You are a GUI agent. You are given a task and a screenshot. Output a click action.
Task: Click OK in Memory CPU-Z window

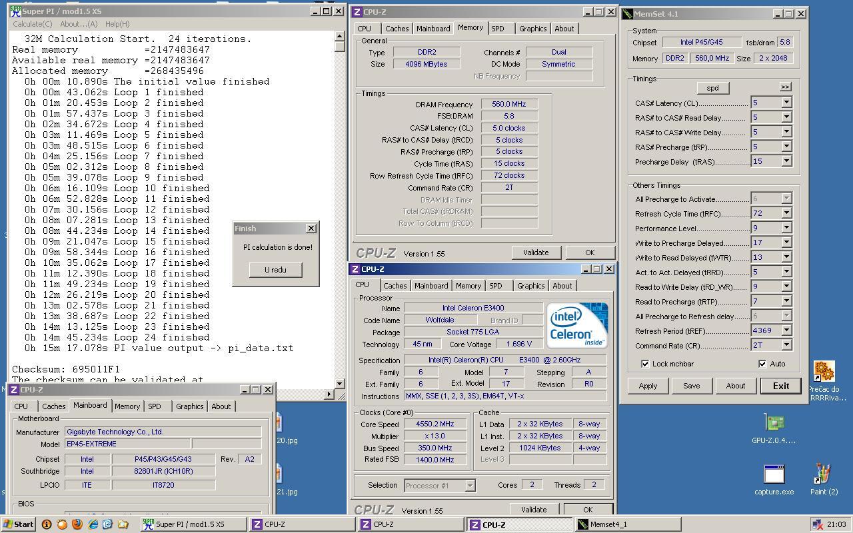pyautogui.click(x=590, y=253)
